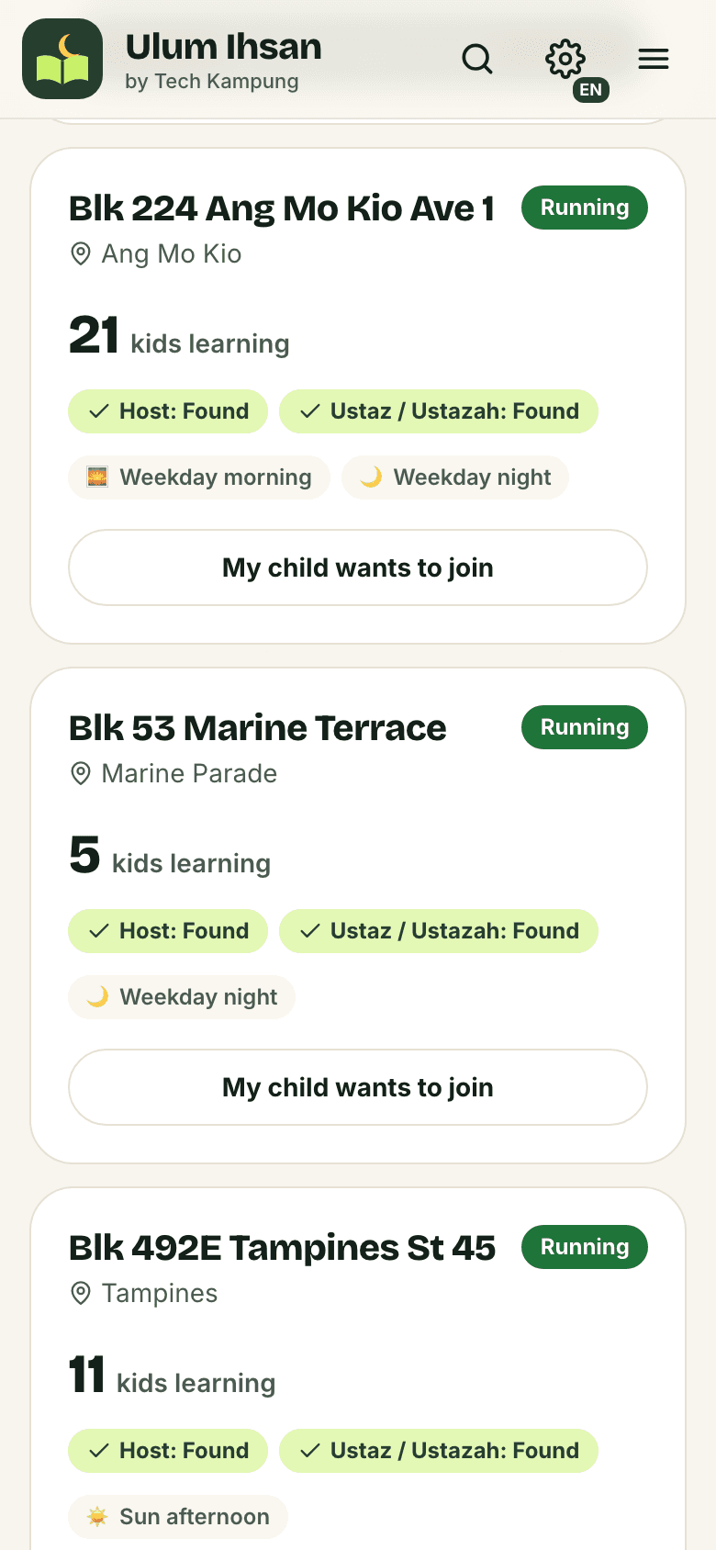Click "My child wants to join" for Blk 53
This screenshot has height=1550, width=716.
click(358, 1087)
